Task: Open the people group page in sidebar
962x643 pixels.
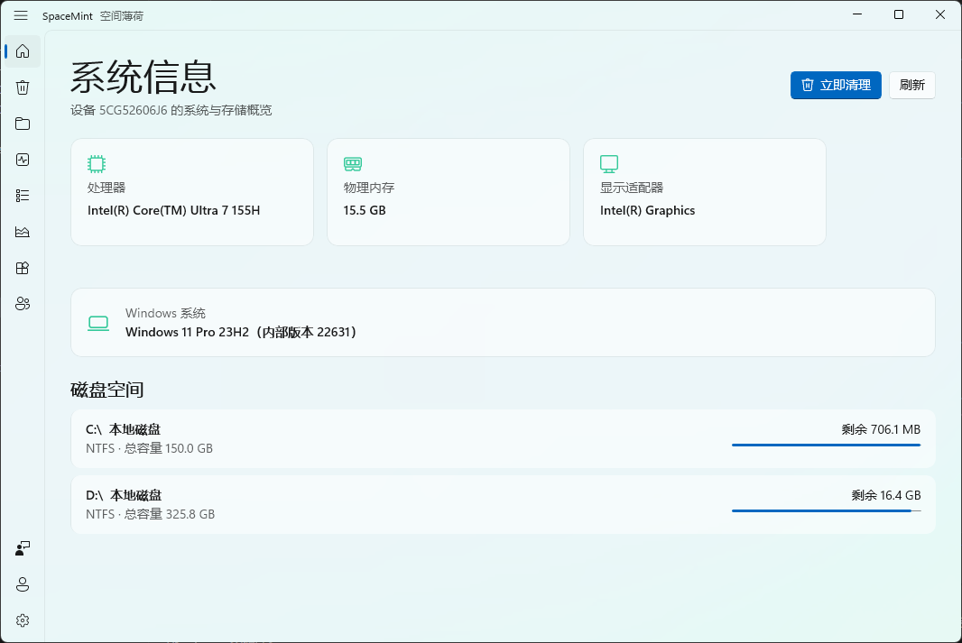Action: (x=23, y=304)
